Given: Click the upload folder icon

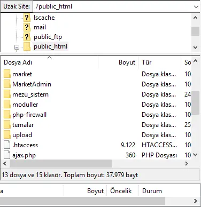Looking at the screenshot, I should 7,135.
